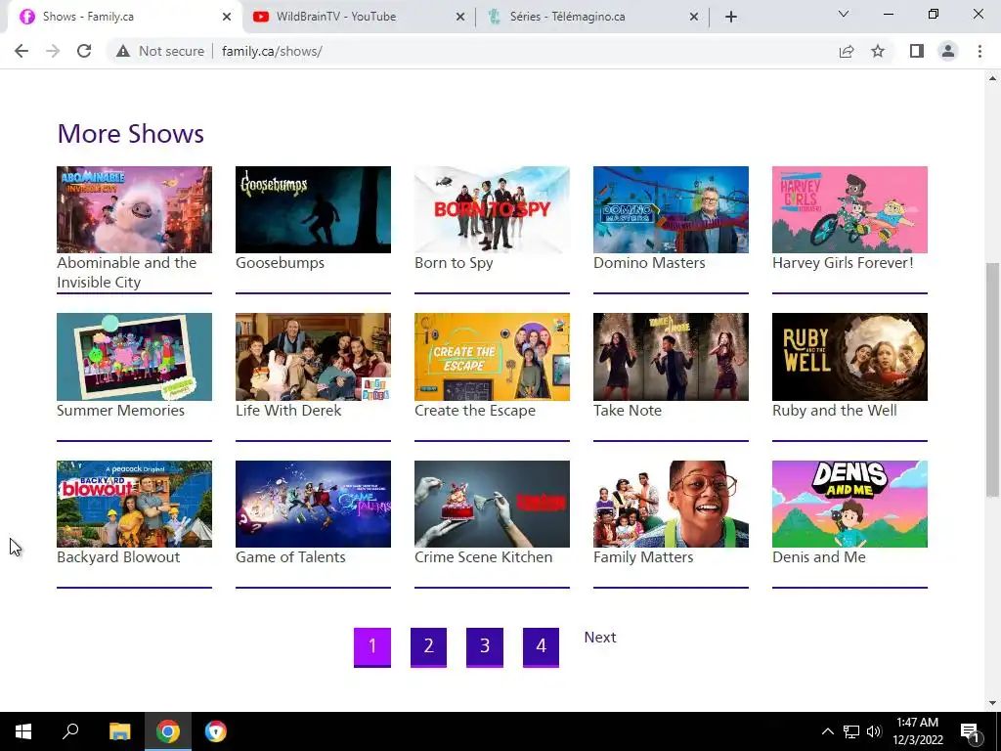Go to page 4 of shows
The height and width of the screenshot is (751, 1001).
point(541,647)
